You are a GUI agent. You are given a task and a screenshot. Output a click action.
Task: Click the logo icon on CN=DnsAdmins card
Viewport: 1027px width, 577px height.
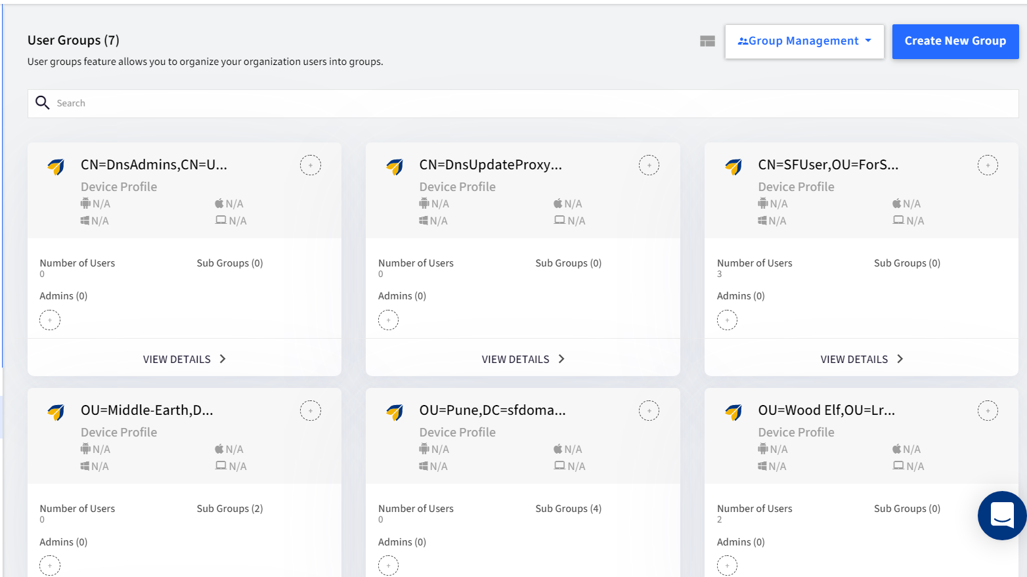coord(56,167)
